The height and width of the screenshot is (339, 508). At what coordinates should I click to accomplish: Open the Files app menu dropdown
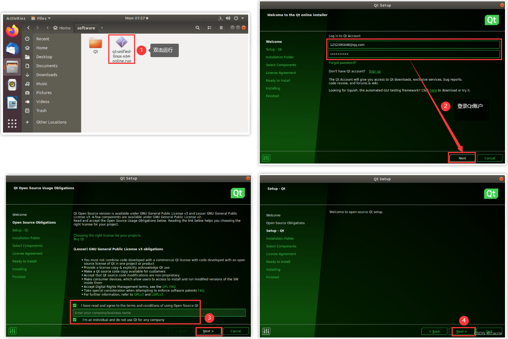[41, 18]
